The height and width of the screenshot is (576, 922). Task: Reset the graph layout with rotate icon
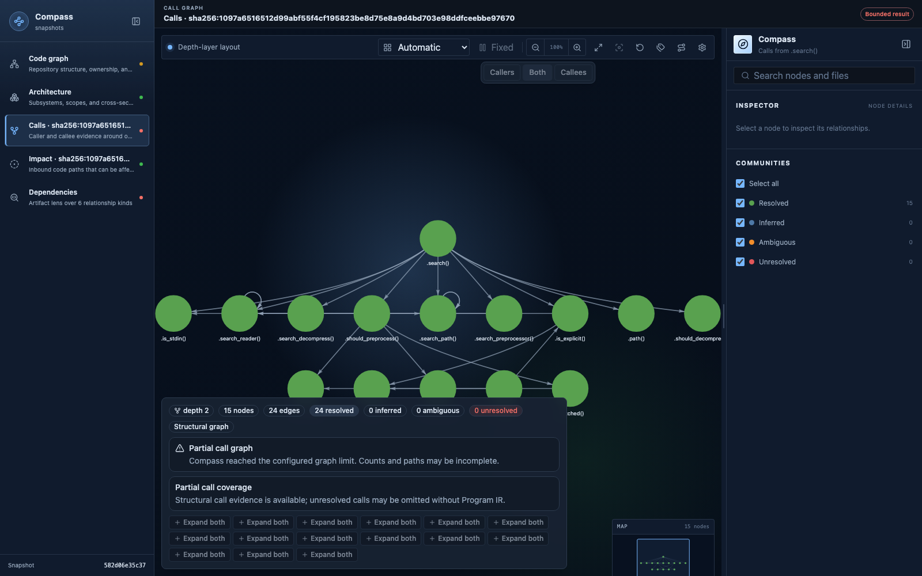click(x=640, y=47)
